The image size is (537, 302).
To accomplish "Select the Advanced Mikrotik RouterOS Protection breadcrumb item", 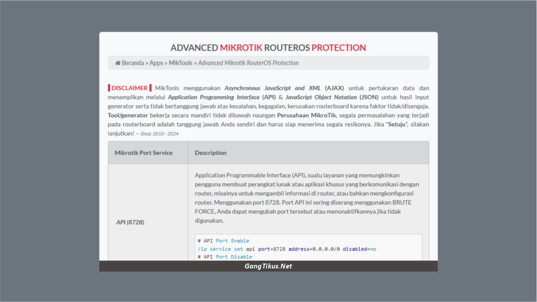I will pos(248,63).
